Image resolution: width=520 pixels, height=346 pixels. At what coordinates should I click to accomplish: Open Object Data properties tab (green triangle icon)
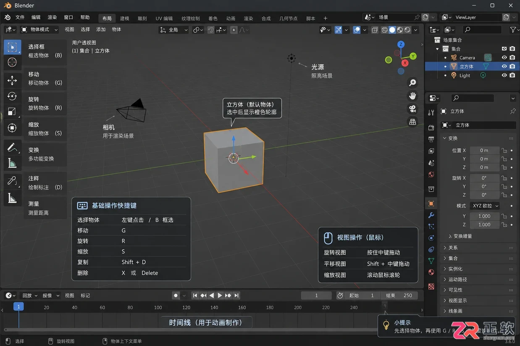click(431, 261)
